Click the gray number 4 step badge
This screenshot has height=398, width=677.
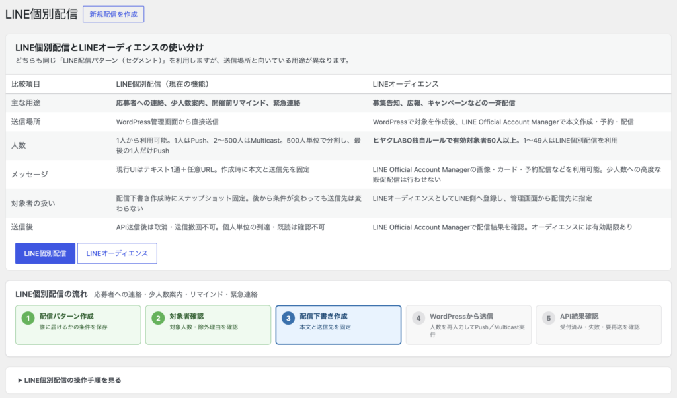(x=418, y=319)
